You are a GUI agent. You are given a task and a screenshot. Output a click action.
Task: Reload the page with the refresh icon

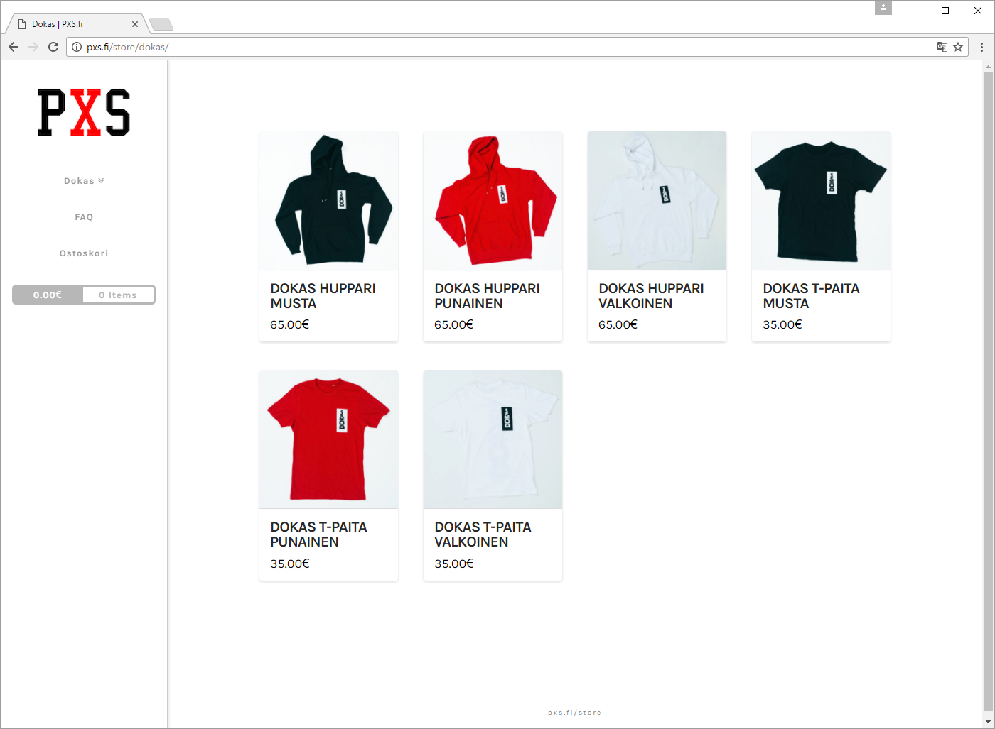(53, 47)
